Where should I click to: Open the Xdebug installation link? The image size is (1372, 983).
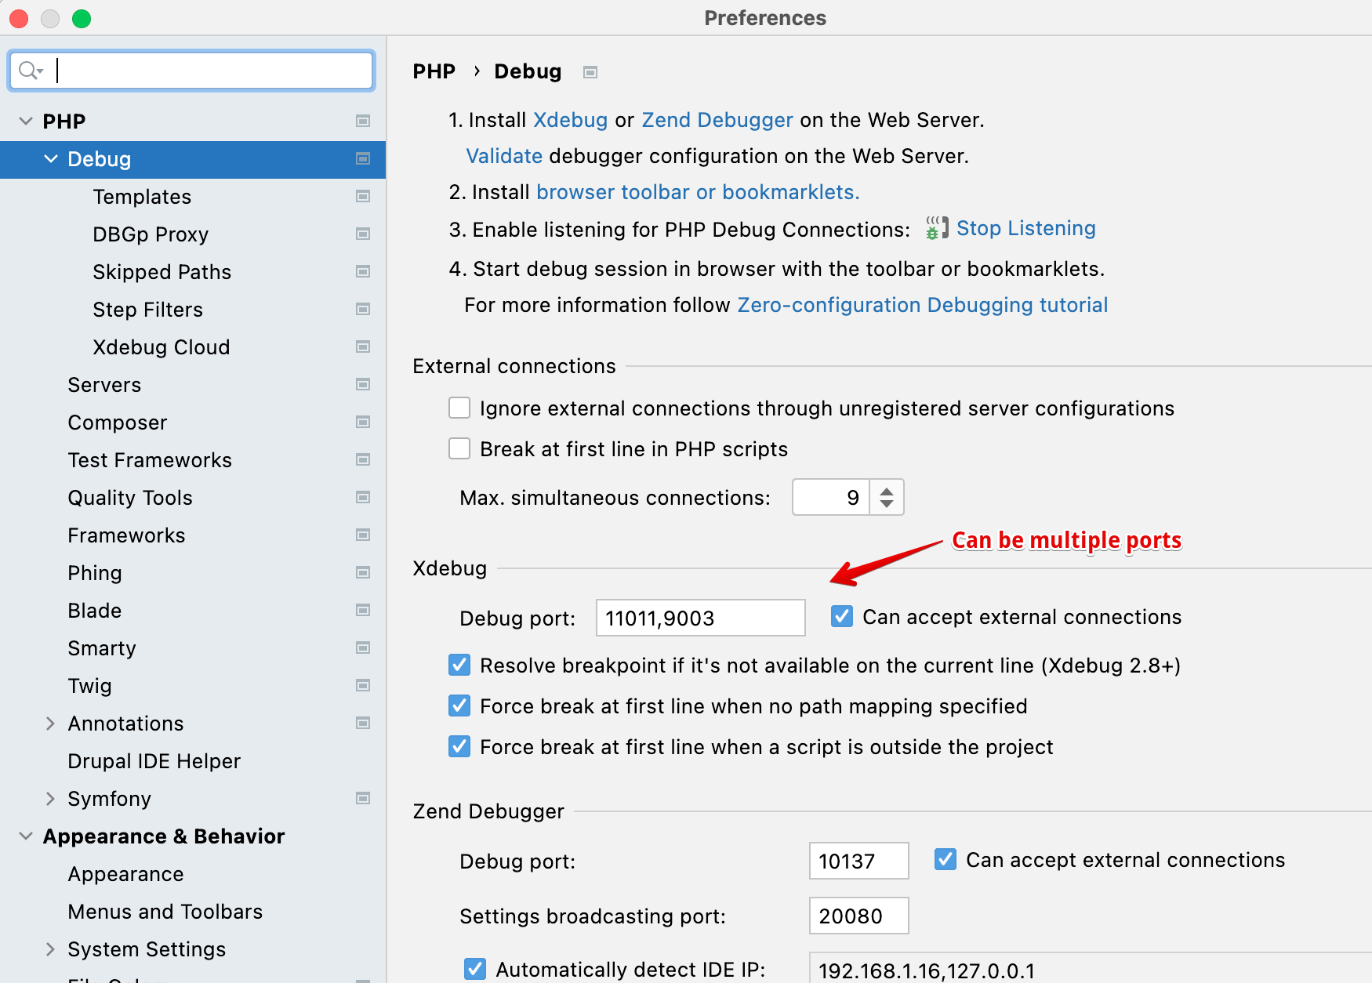570,120
